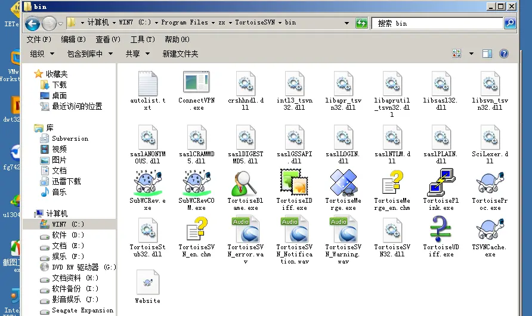
Task: Select the TortoiseProc.exe icon
Action: tap(490, 183)
